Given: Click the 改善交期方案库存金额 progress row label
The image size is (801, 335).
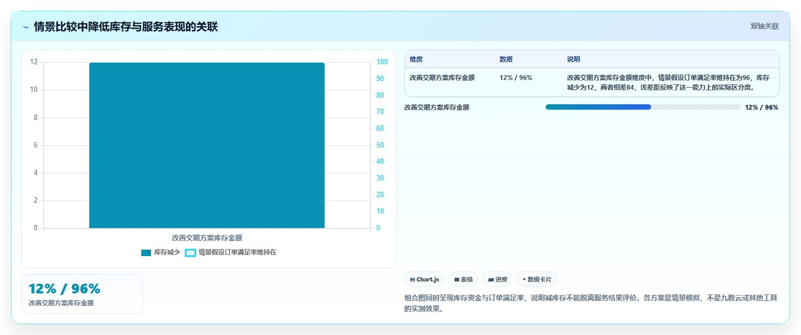Looking at the screenshot, I should (x=437, y=108).
